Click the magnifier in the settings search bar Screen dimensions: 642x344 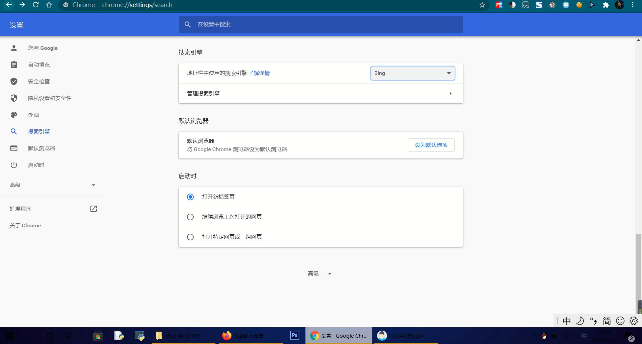pyautogui.click(x=188, y=24)
